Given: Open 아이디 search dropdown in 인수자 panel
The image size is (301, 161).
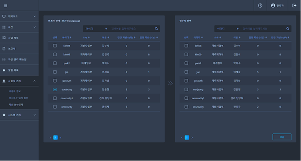Looking at the screenshot, I should [228, 29].
